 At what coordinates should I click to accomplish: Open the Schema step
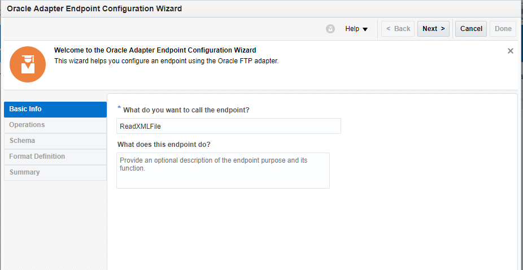(x=55, y=141)
